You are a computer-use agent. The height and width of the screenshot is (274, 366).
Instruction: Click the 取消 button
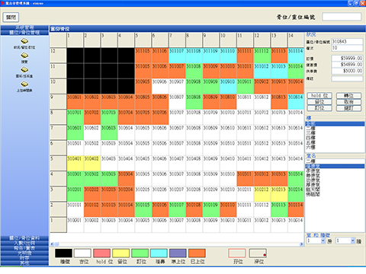pos(348,102)
